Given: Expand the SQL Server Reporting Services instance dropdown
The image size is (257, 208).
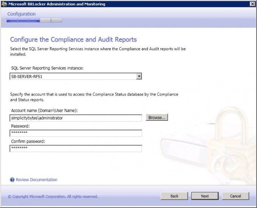Looking at the screenshot, I should coord(139,76).
